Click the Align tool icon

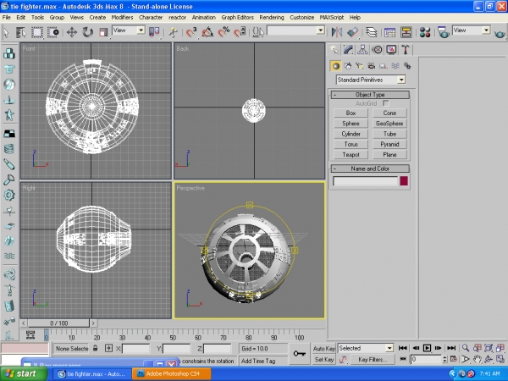point(352,32)
